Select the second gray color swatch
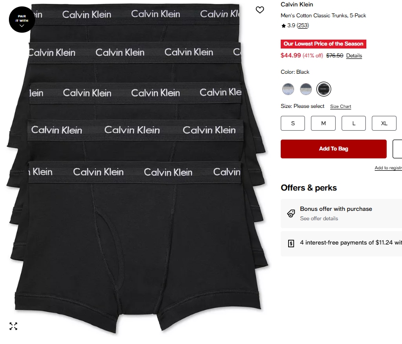Viewport: 402px width, 344px height. [306, 89]
